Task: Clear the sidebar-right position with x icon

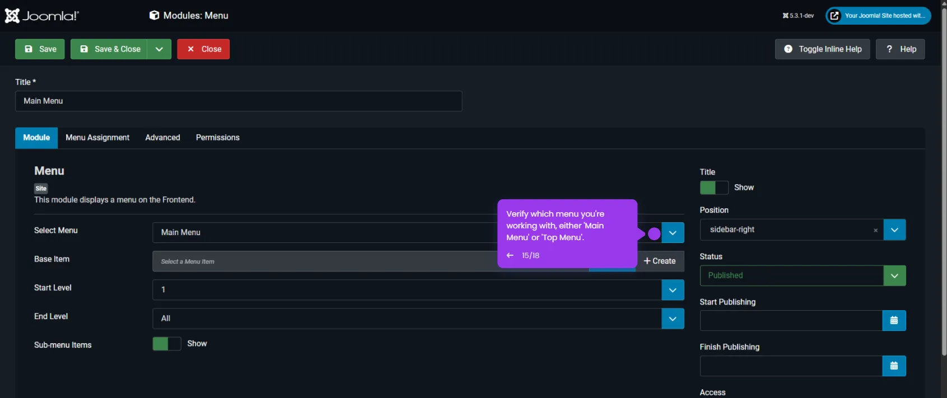Action: pyautogui.click(x=875, y=230)
